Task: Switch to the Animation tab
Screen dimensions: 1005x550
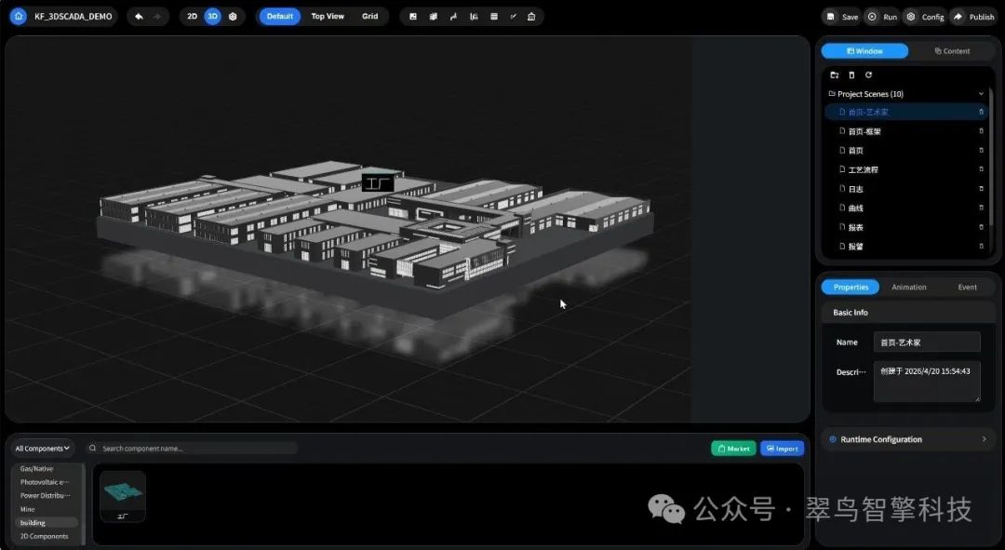Action: click(x=909, y=288)
